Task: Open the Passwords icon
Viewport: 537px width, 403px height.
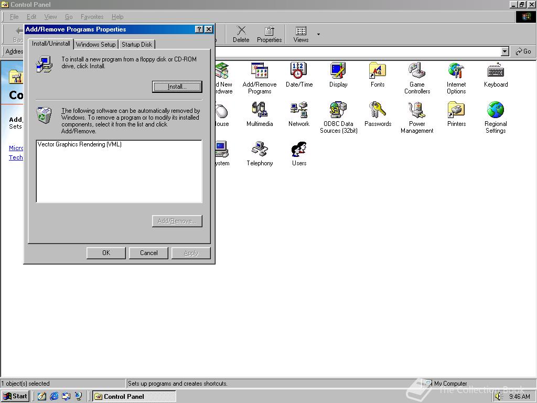Action: (378, 114)
